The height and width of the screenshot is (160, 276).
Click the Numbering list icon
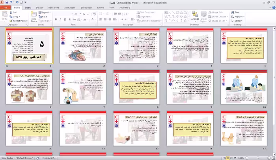coord(107,14)
